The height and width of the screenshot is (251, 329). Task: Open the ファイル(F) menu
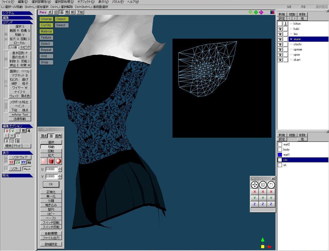pos(8,2)
